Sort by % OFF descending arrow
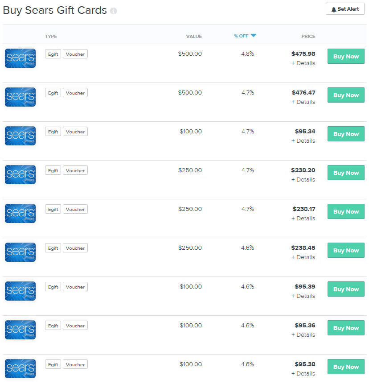This screenshot has height=388, width=369. [x=253, y=36]
